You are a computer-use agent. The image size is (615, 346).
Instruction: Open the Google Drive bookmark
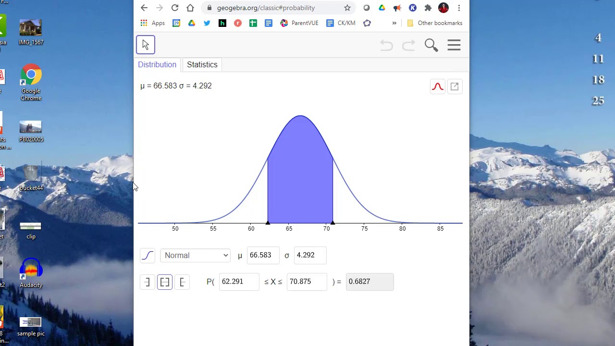coord(192,23)
